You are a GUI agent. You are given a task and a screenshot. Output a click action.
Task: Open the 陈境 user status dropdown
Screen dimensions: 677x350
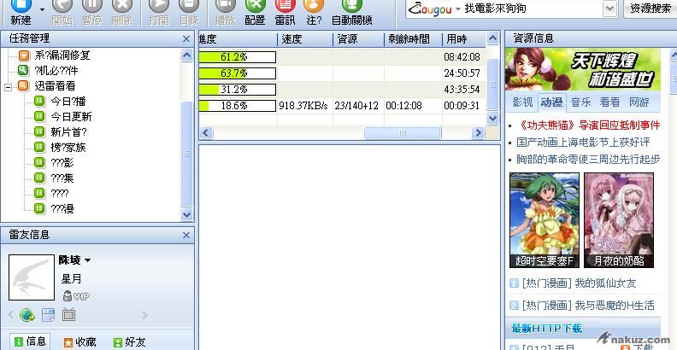point(88,260)
